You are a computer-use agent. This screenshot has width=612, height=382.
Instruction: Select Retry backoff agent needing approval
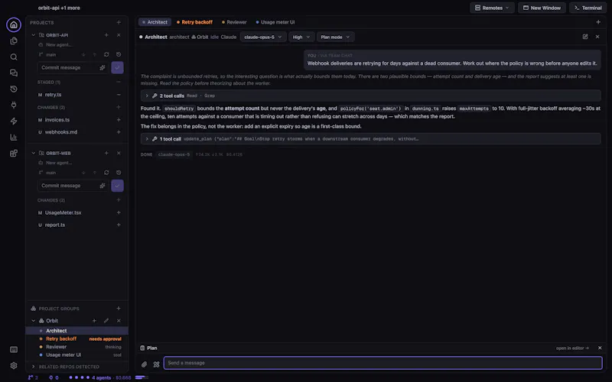coord(77,339)
